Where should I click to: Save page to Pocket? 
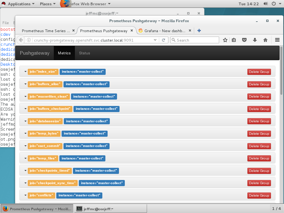point(244,40)
